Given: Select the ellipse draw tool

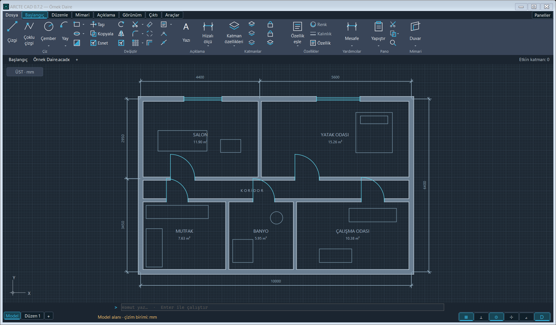Looking at the screenshot, I should click(x=77, y=34).
